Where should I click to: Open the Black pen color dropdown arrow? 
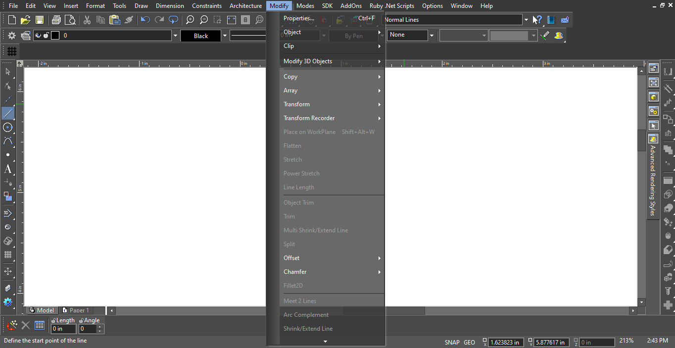[x=225, y=36]
